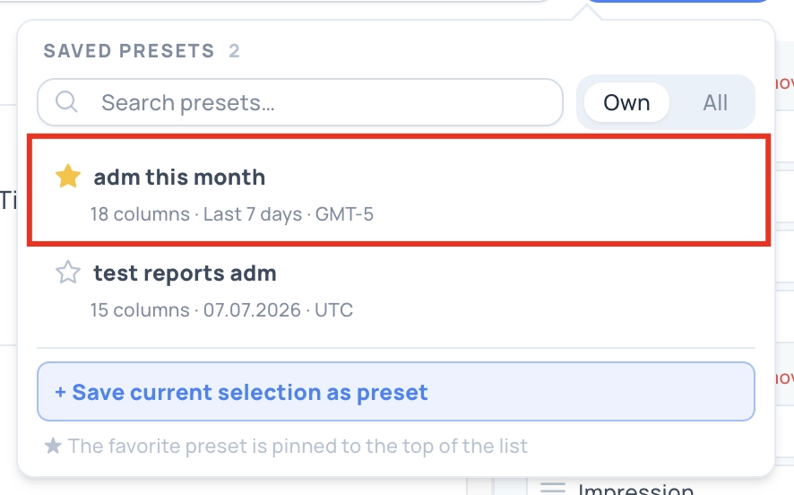Switch preset filter to All
Image resolution: width=794 pixels, height=495 pixels.
[x=715, y=102]
